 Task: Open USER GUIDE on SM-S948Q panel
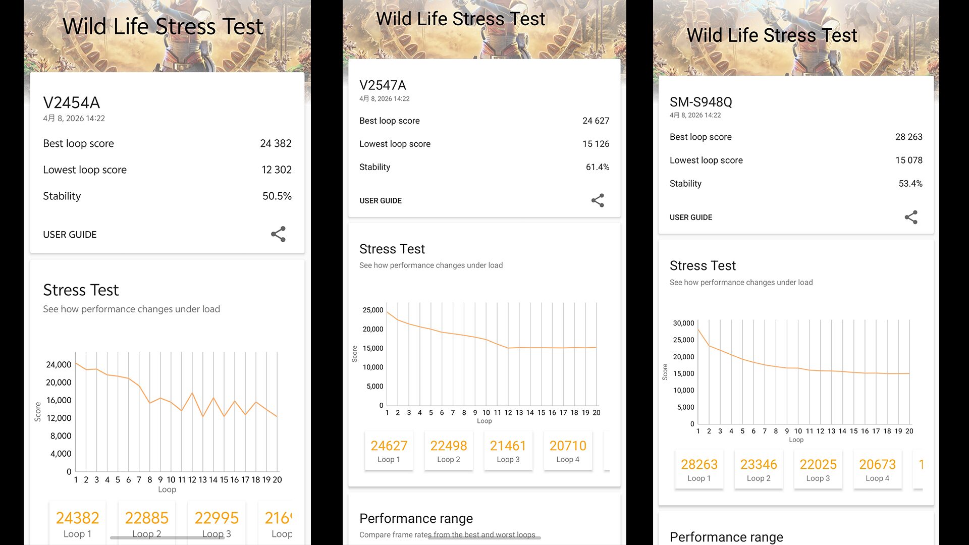coord(690,217)
